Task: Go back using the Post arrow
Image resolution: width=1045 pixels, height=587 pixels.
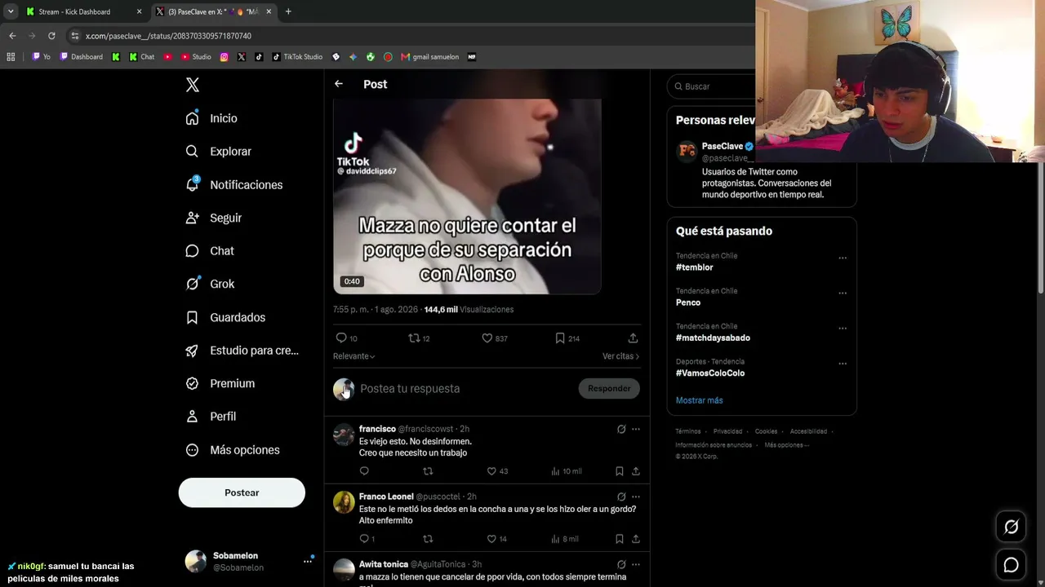Action: 339,84
